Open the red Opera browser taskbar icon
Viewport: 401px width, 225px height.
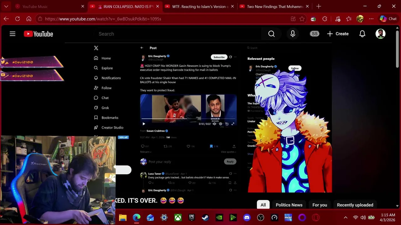tap(316, 217)
